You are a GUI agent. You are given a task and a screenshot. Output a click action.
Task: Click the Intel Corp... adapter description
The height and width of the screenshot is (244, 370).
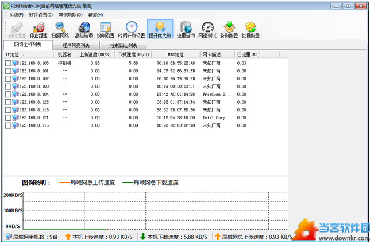(x=217, y=117)
